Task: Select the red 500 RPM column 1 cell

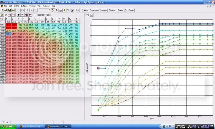Action: click(x=8, y=24)
